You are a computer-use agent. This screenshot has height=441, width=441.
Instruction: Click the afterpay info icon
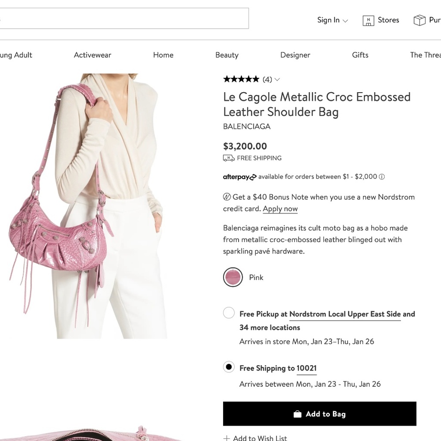[382, 176]
